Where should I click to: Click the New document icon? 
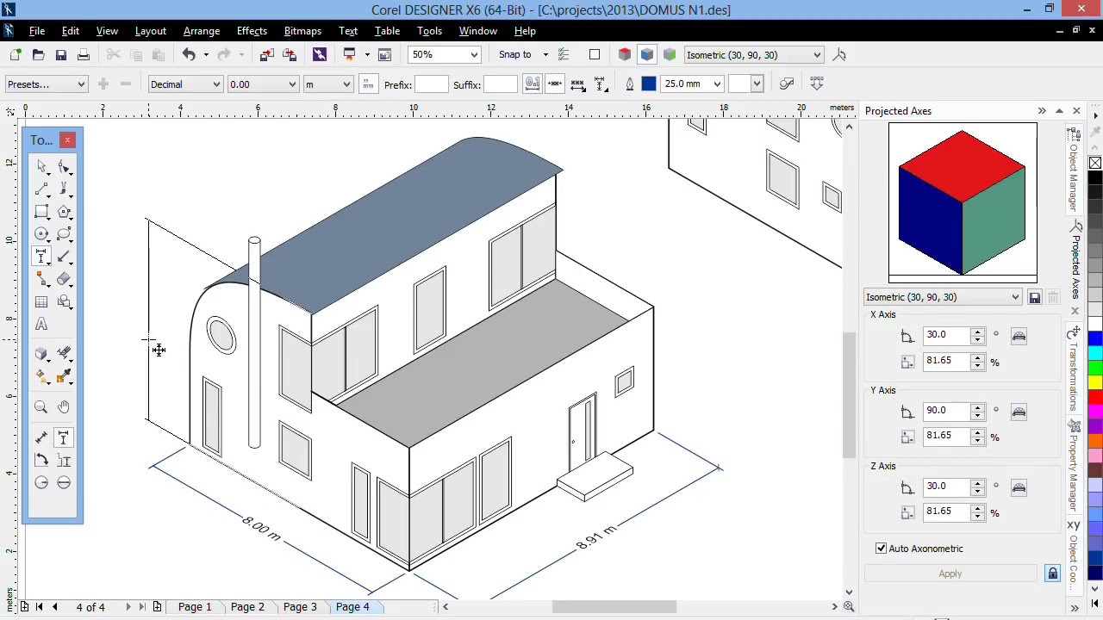pos(16,55)
